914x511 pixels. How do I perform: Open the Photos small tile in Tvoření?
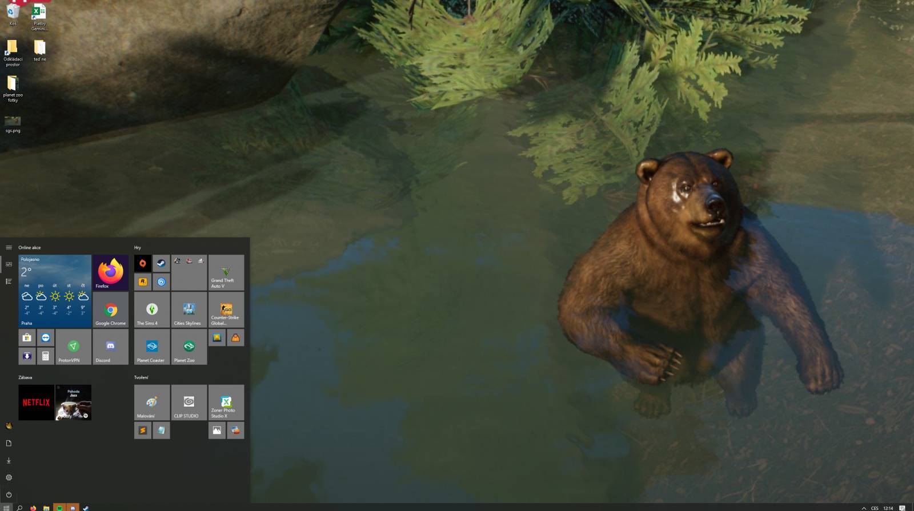(x=217, y=430)
